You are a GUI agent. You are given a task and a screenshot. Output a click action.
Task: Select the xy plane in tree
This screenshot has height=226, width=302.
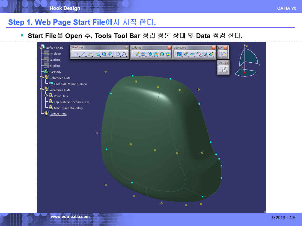55,54
